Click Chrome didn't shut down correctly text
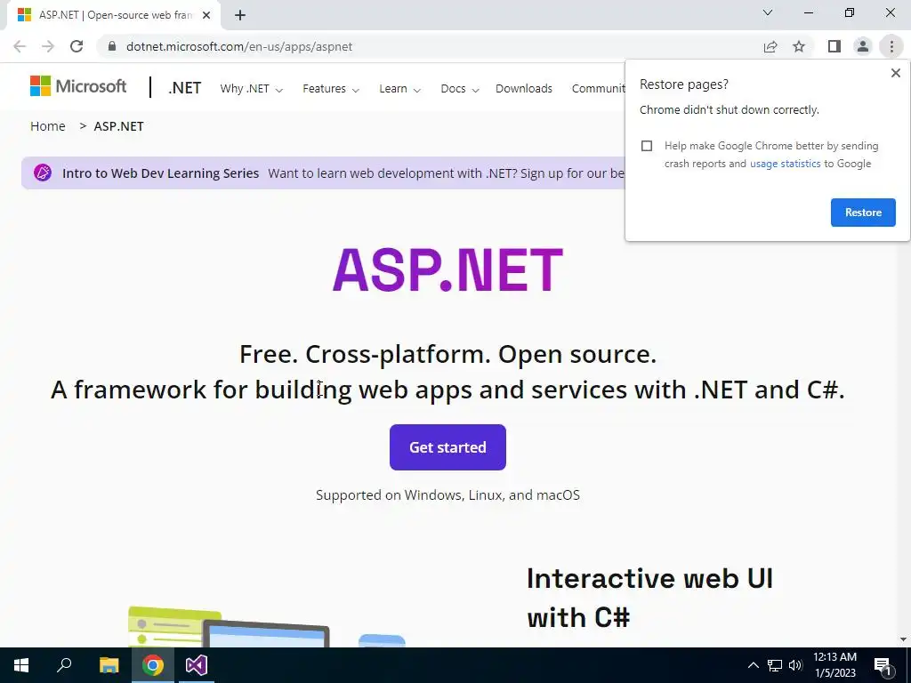 pos(730,109)
